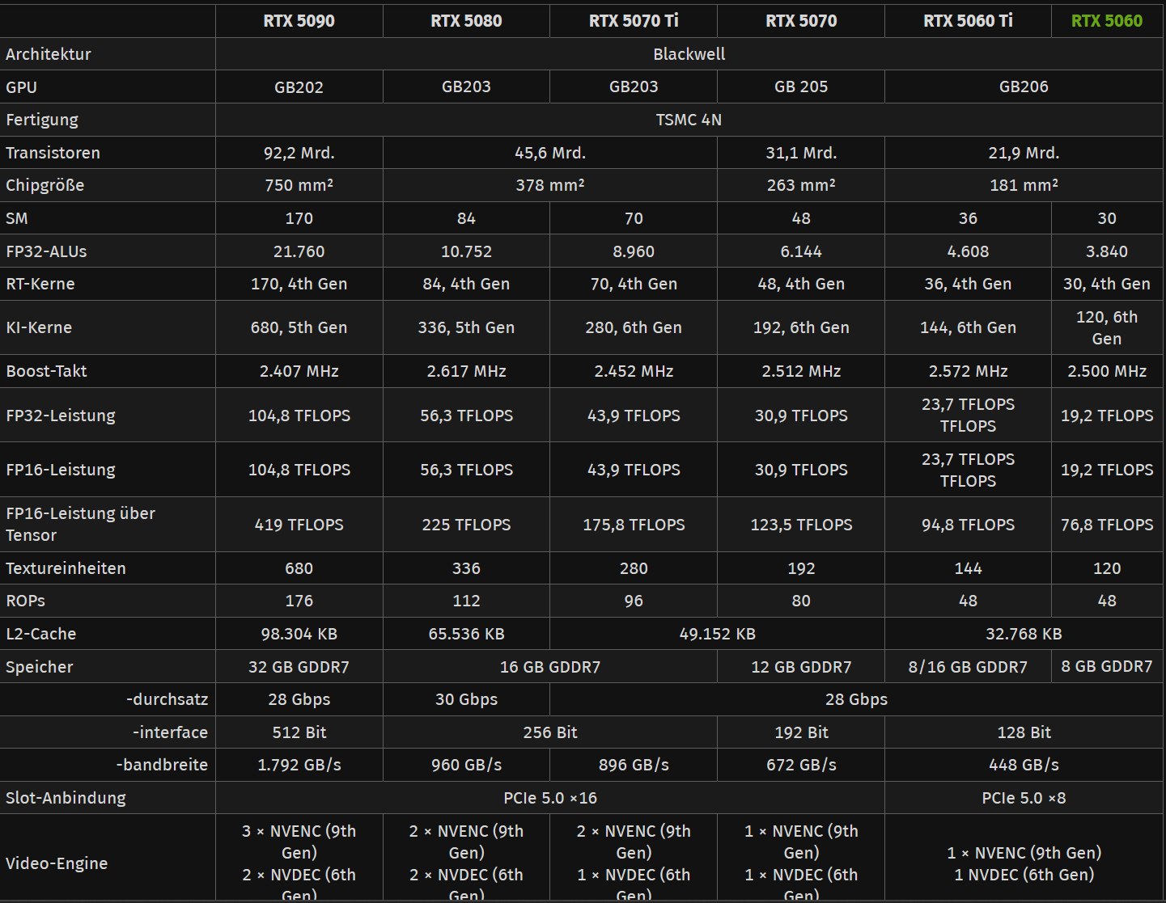The image size is (1166, 903).
Task: Click the 750 mm² Chipgröße value
Action: (299, 185)
